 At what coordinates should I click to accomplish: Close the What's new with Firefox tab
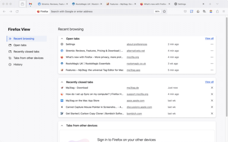point(169,4)
